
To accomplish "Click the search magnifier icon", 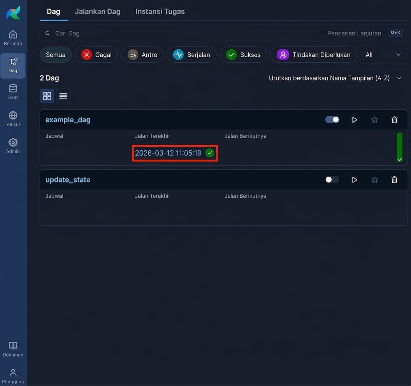I will (x=47, y=33).
